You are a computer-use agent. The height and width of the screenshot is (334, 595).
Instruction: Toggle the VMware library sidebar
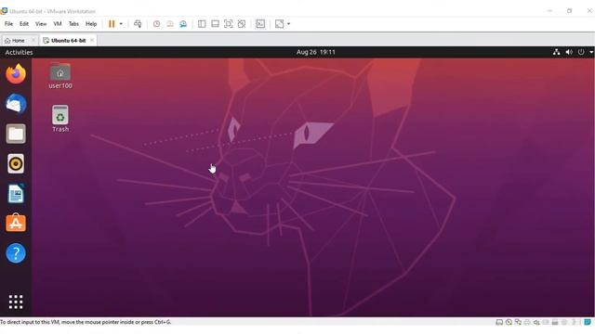pyautogui.click(x=202, y=24)
